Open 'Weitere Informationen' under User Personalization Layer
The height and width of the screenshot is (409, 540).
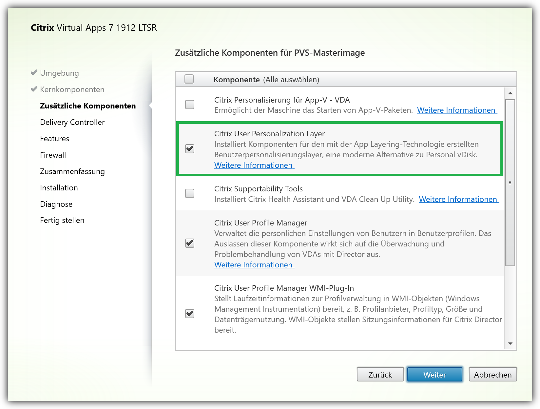point(254,165)
